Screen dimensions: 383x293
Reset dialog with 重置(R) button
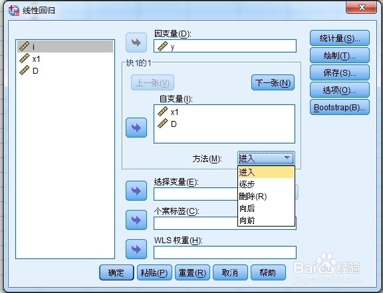point(192,272)
